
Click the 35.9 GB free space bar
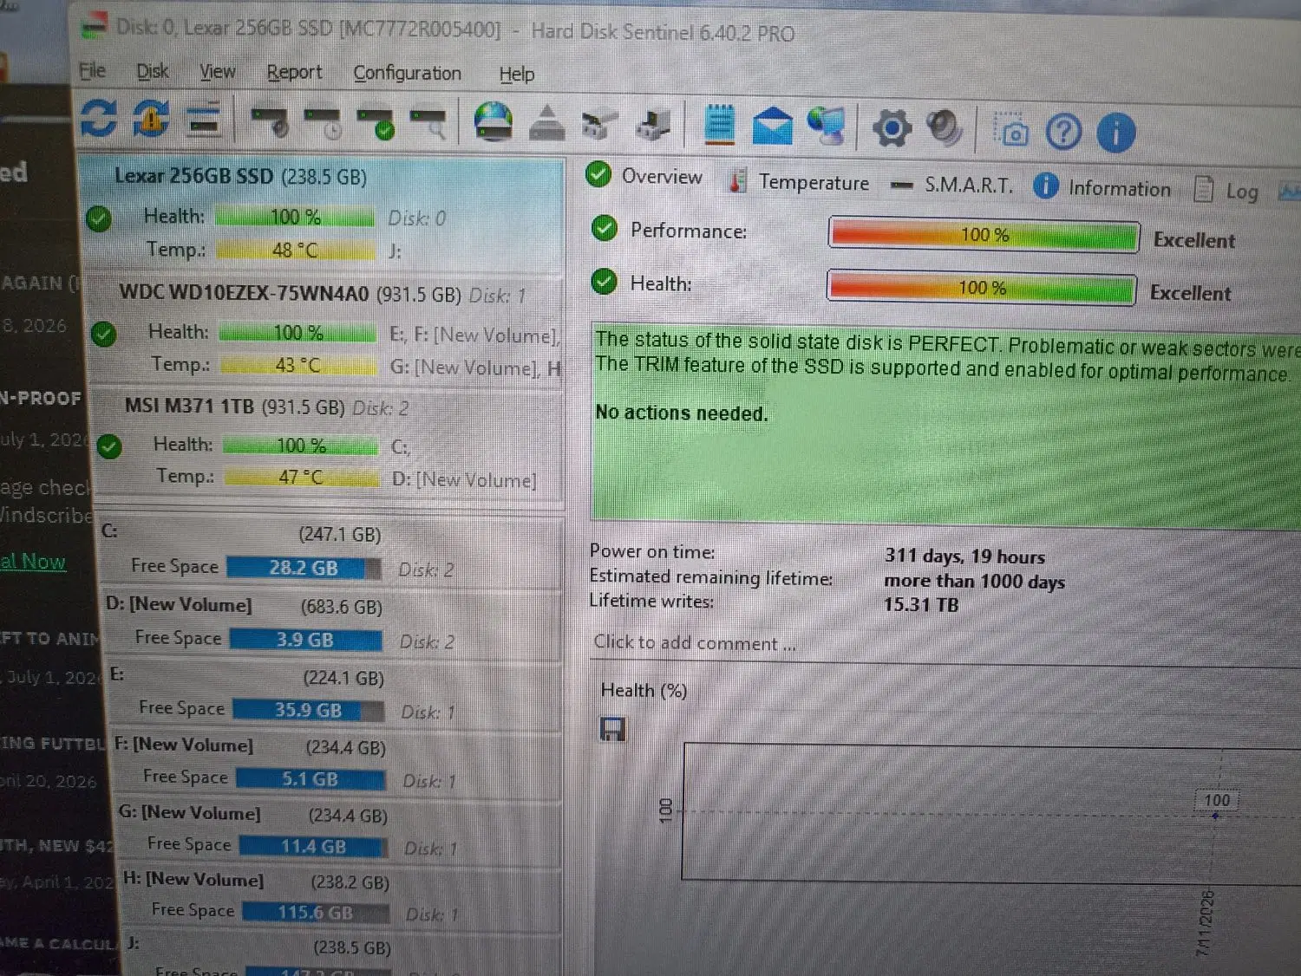(x=309, y=711)
